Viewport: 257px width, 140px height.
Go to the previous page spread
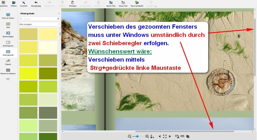pyautogui.click(x=160, y=136)
